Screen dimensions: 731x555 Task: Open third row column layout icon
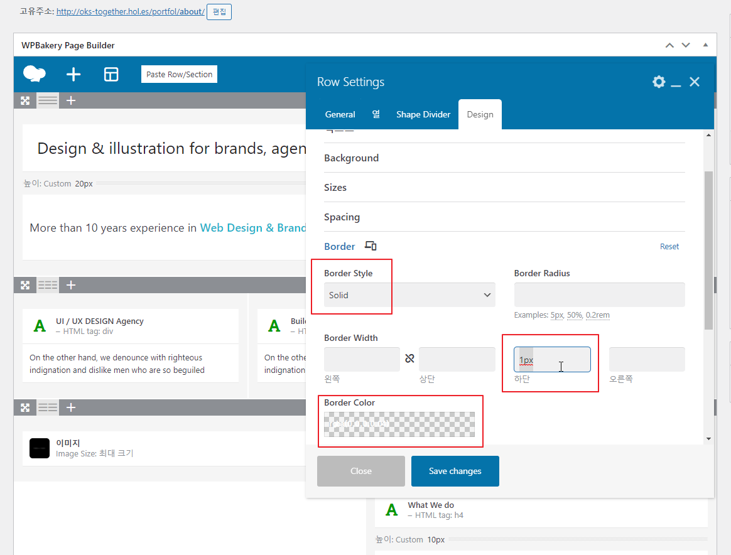pyautogui.click(x=48, y=407)
